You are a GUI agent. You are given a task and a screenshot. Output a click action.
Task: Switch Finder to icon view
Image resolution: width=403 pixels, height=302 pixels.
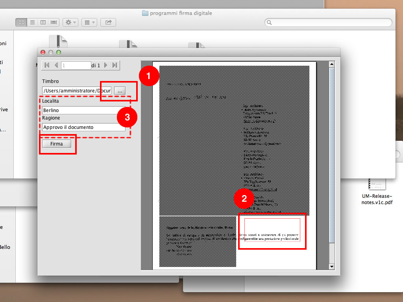[21, 22]
